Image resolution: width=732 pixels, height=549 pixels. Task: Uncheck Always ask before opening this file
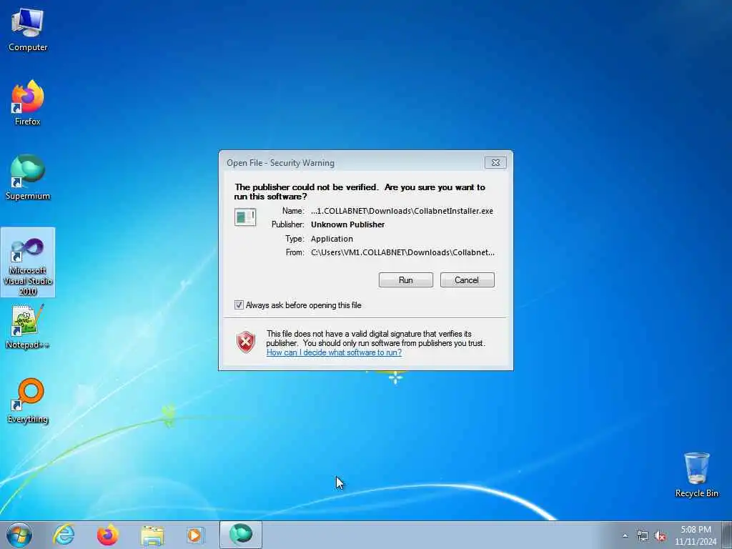[239, 305]
